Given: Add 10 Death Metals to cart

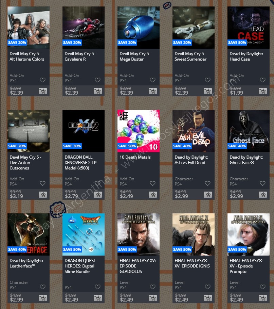Looking at the screenshot, I should 153,195.
